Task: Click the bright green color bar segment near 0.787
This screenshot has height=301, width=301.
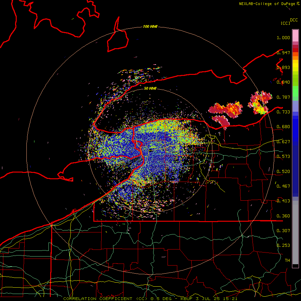Action: click(295, 91)
